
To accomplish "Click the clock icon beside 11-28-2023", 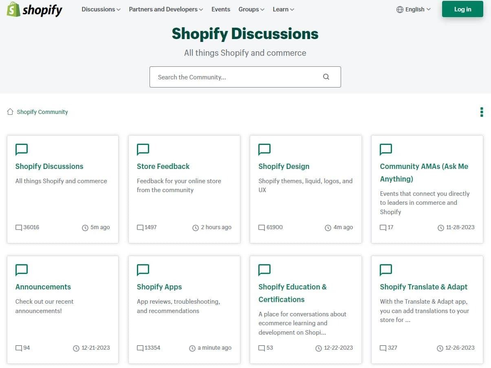I will [x=441, y=228].
